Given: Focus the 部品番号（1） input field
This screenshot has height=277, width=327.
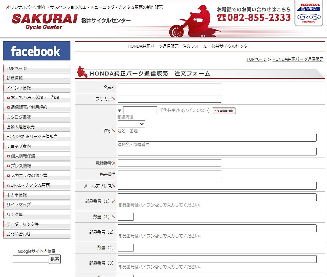Looking at the screenshot, I should [217, 197].
